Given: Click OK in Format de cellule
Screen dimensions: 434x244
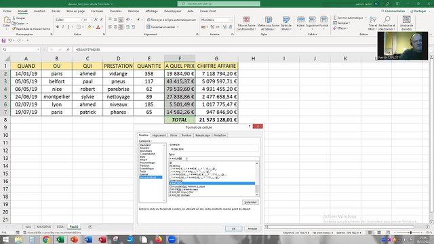Looking at the screenshot, I should coord(233,228).
